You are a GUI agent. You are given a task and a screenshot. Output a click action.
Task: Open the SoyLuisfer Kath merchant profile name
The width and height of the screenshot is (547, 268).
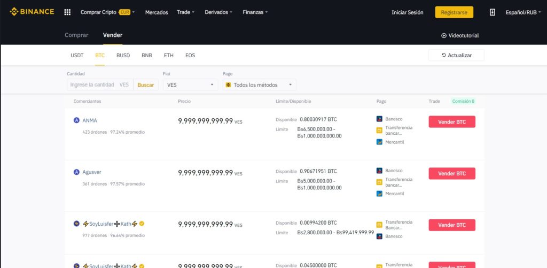(110, 224)
